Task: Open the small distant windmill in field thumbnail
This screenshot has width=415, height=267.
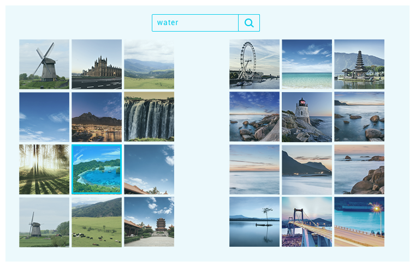Action: 44,222
